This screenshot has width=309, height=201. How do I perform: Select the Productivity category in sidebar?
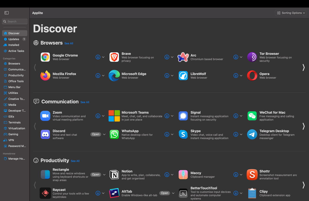pyautogui.click(x=15, y=76)
